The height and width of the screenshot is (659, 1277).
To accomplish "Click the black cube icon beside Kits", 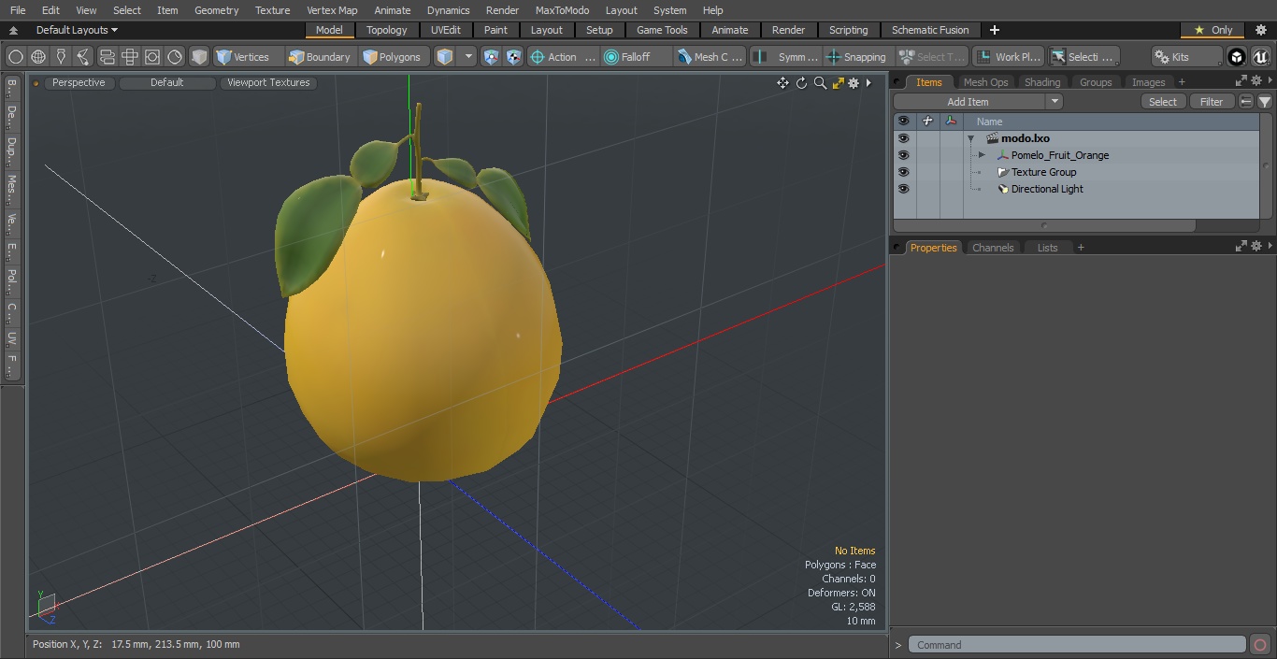I will [x=1237, y=57].
